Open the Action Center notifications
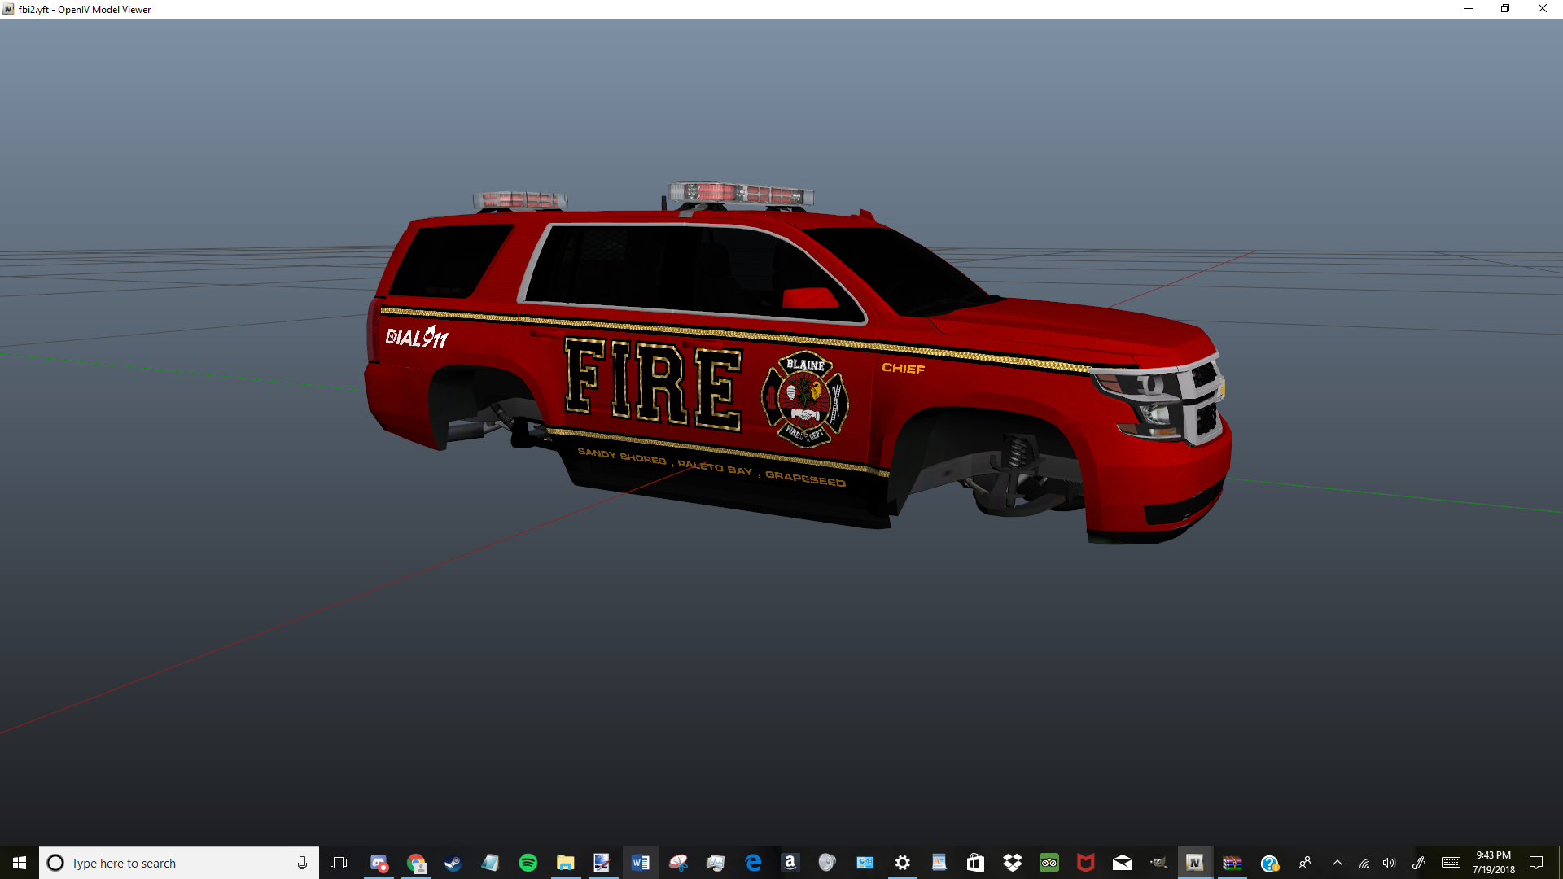This screenshot has height=879, width=1563. point(1536,863)
